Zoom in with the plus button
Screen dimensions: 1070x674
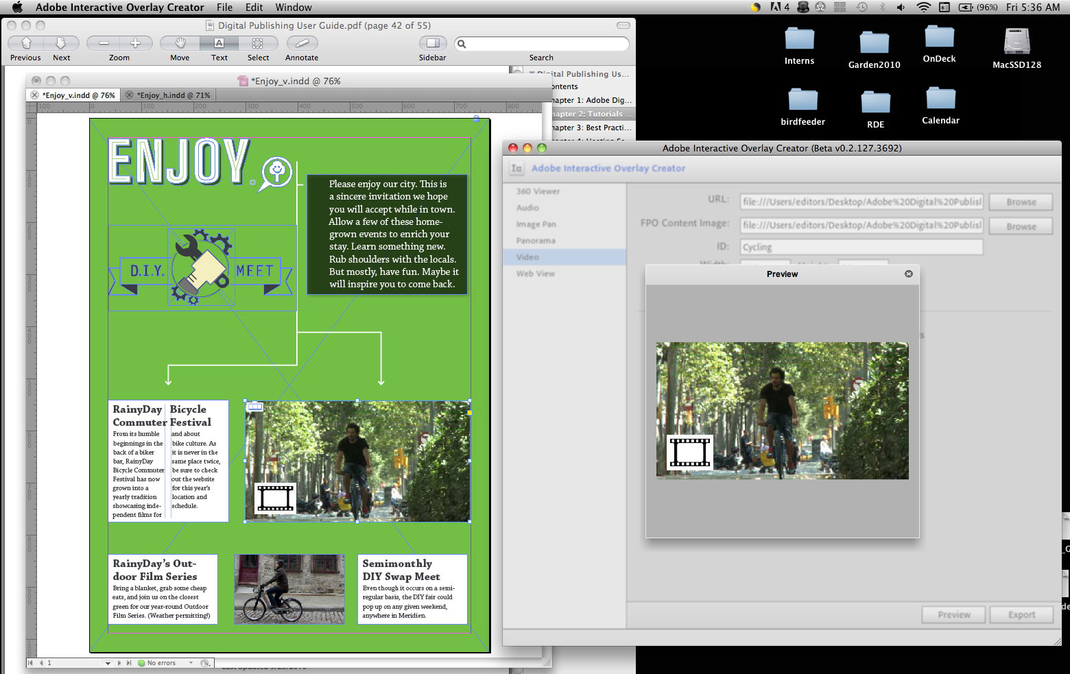136,43
